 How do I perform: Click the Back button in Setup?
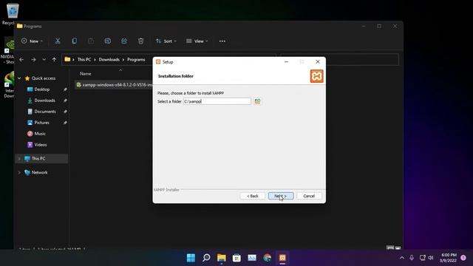253,196
